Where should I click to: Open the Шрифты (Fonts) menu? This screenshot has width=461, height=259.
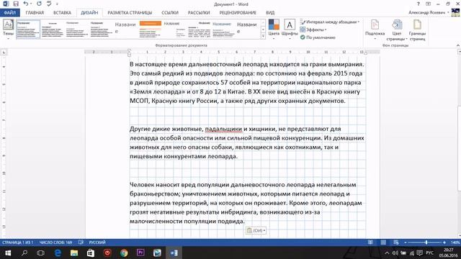290,29
